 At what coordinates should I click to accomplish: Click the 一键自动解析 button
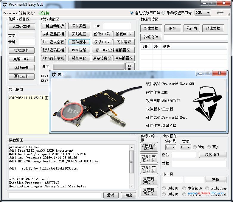(x=53, y=26)
